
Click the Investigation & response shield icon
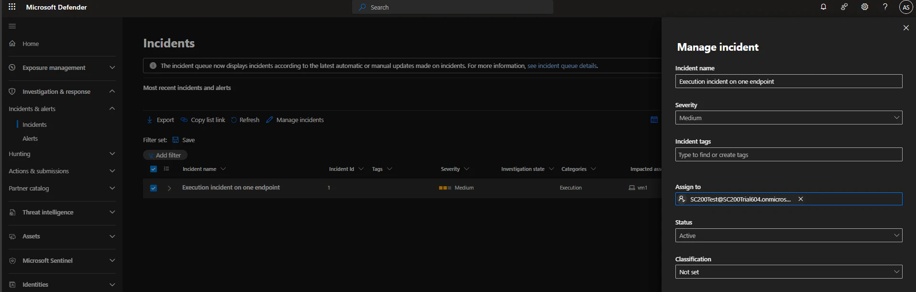coord(12,91)
